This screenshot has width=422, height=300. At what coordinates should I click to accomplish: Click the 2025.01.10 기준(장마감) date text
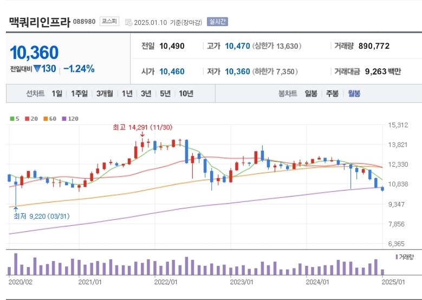click(x=168, y=22)
